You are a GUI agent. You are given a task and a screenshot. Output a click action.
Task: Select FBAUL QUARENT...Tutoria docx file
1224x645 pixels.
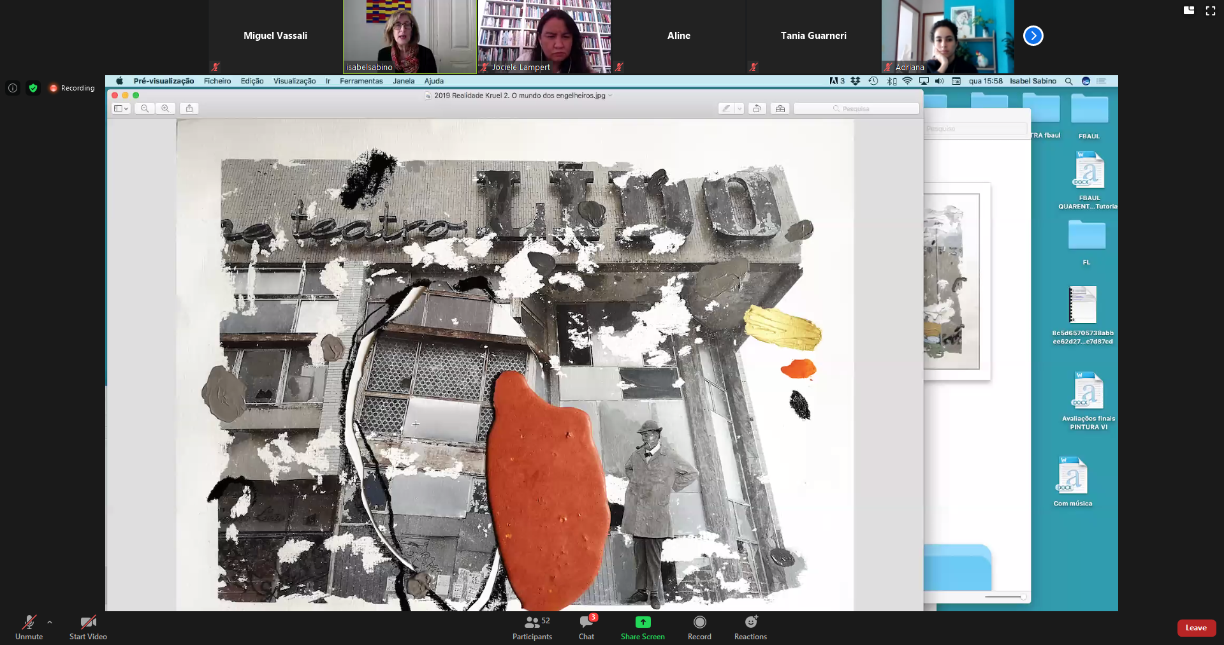click(x=1089, y=180)
